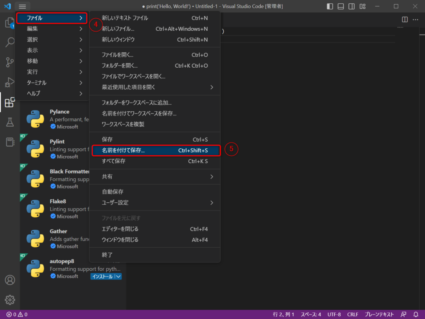Viewport: 425px width, 319px height.
Task: Toggle secondary side bar layout icon
Action: tap(352, 6)
